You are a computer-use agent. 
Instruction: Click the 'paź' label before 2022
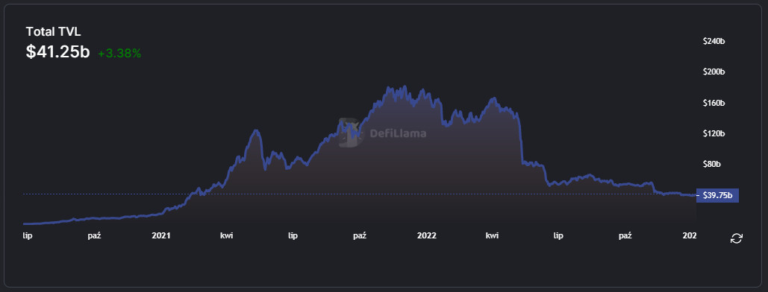tap(360, 235)
